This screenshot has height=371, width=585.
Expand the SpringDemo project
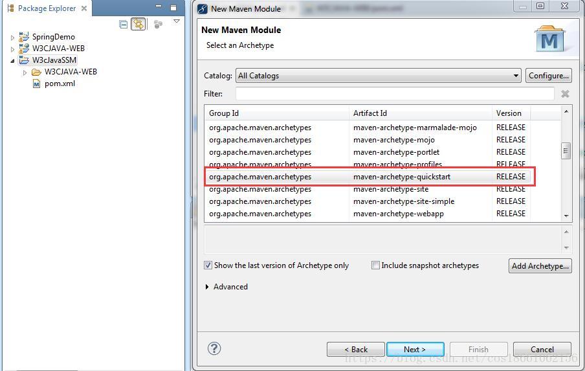(x=13, y=38)
